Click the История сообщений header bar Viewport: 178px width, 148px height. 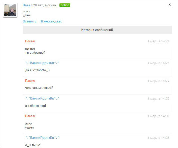click(97, 30)
